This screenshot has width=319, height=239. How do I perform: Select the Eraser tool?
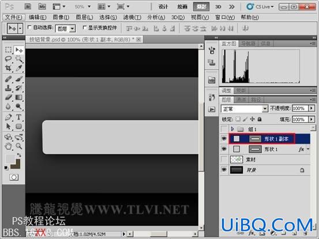(8, 97)
